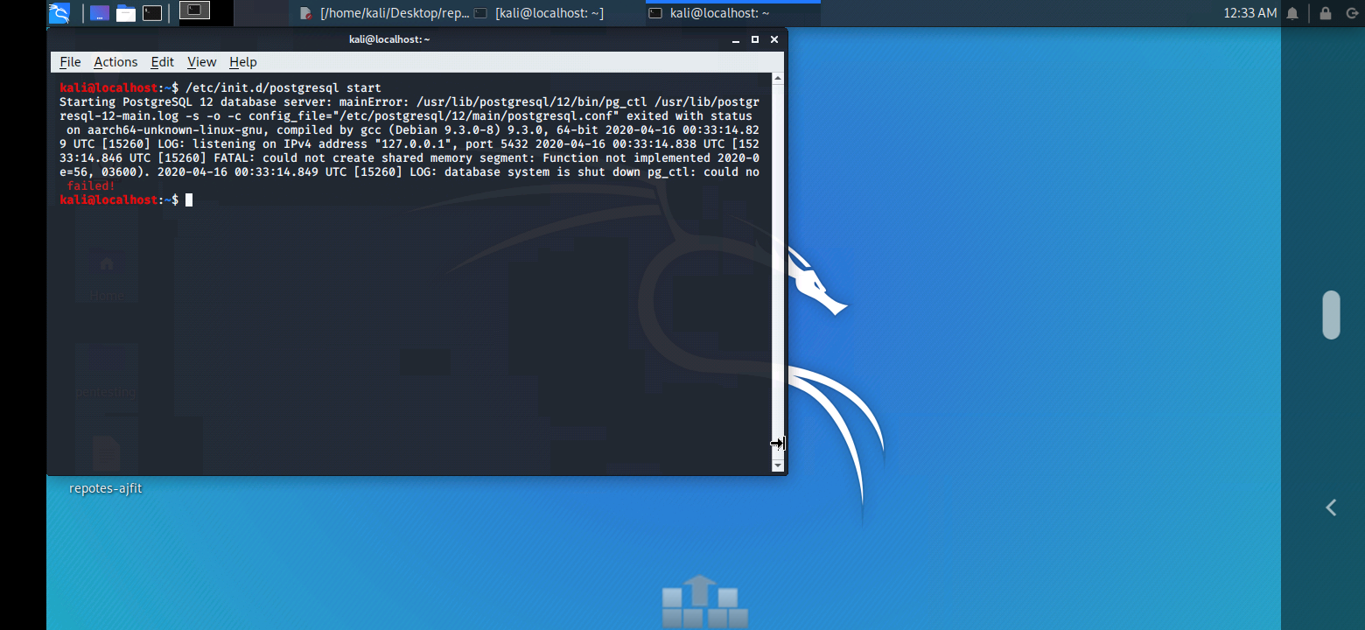The image size is (1365, 630).
Task: Click the show desktop panel icon
Action: [x=100, y=13]
